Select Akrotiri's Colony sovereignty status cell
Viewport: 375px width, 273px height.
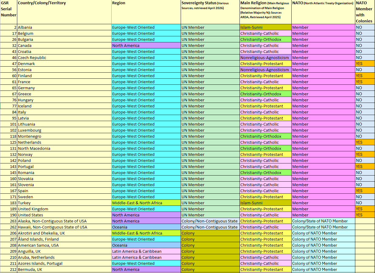click(210, 233)
